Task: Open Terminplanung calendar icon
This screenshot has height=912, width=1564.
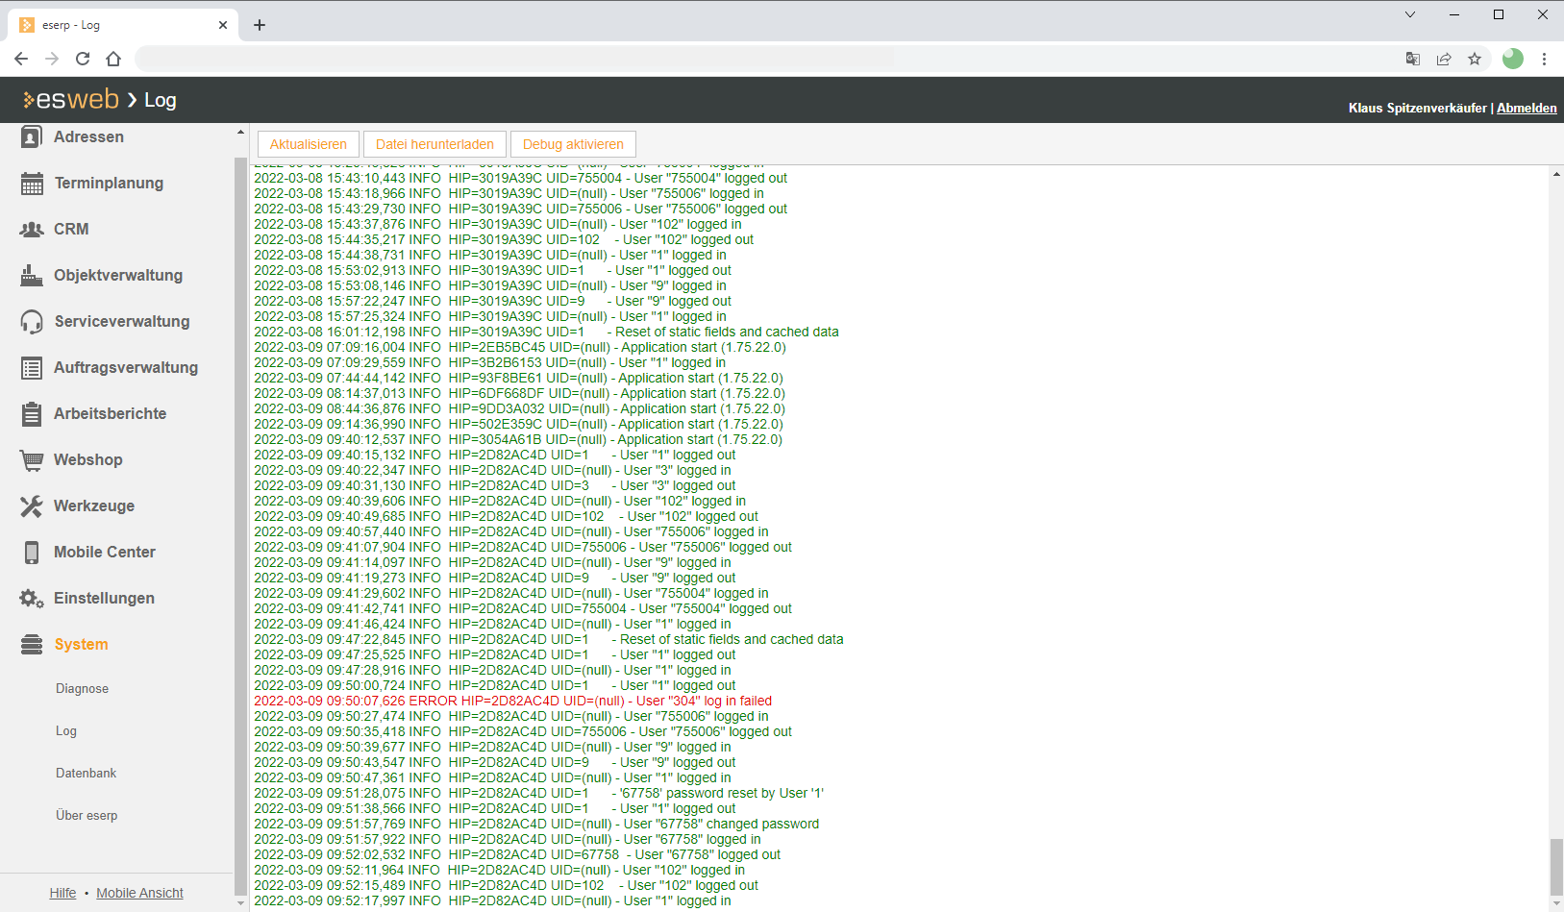Action: [x=32, y=184]
